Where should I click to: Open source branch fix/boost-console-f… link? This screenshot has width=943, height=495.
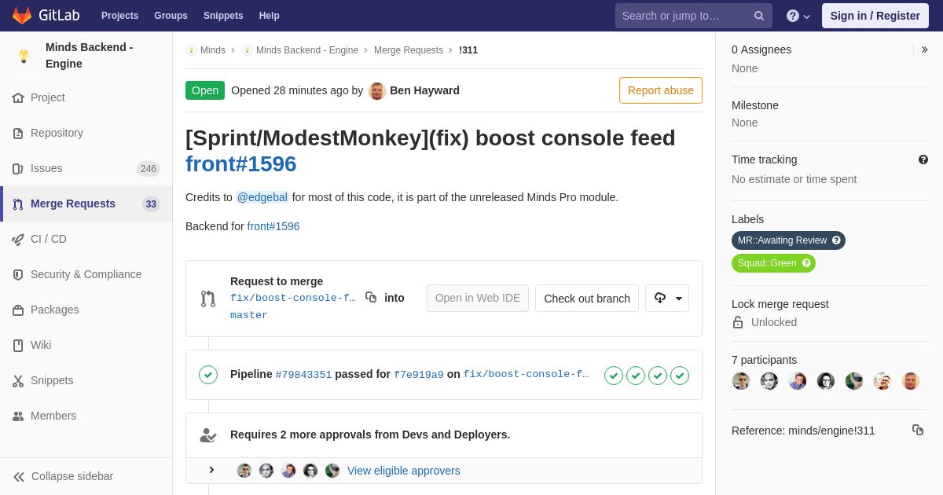pos(293,298)
